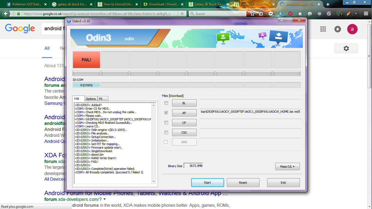Click the Firefox bookmark star icon

(252, 14)
